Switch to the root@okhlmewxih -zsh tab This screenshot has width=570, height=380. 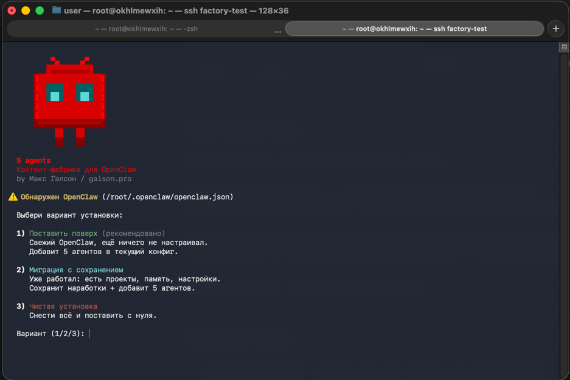click(x=146, y=29)
